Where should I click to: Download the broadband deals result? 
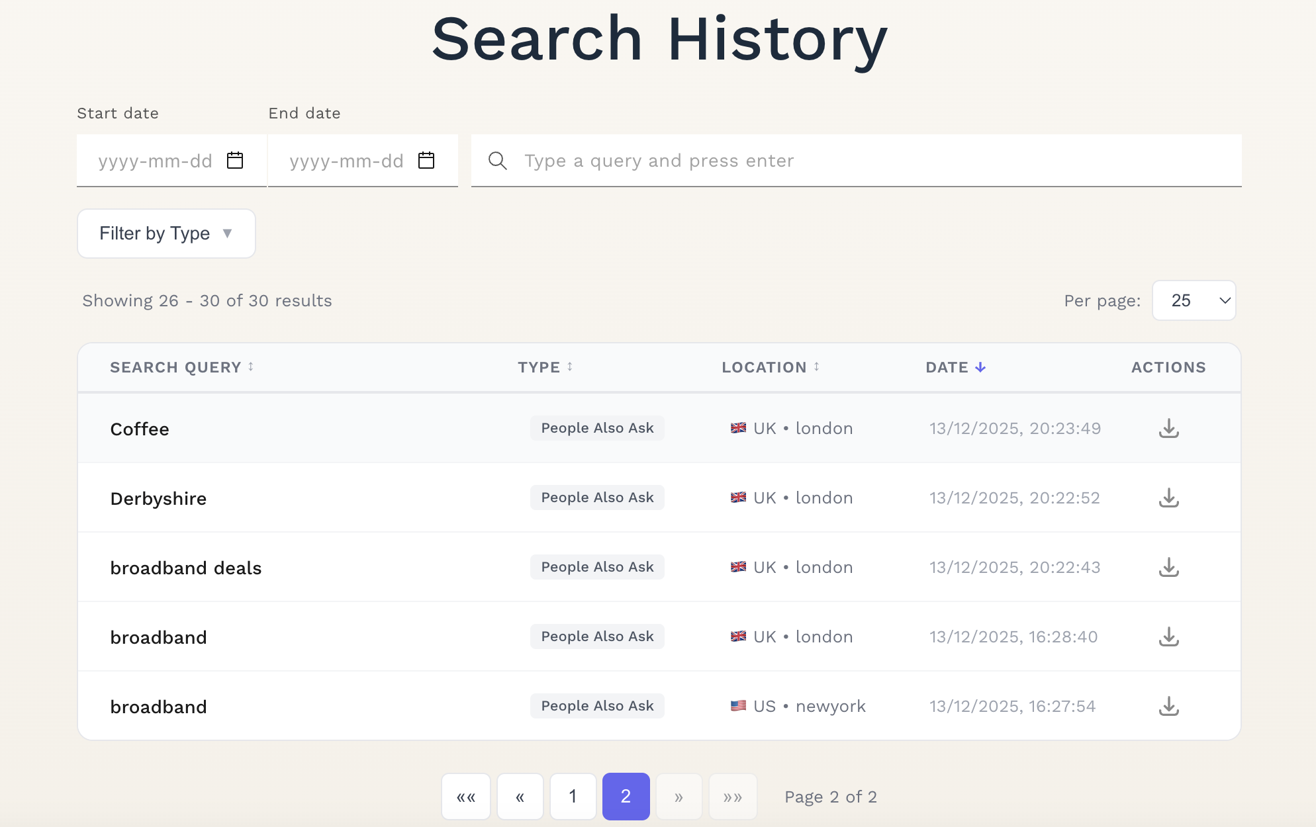point(1168,567)
